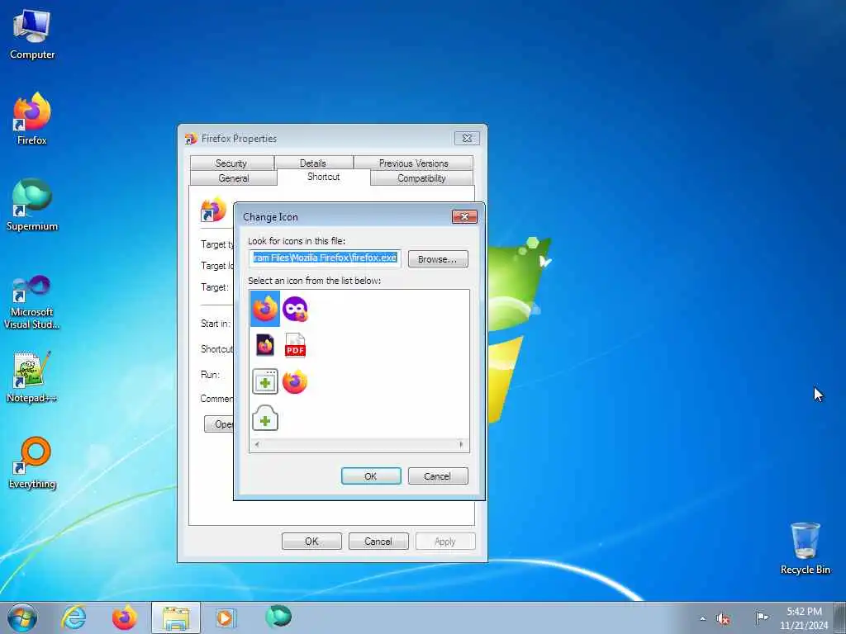
Task: Select the Computer desktop icon
Action: [32, 34]
